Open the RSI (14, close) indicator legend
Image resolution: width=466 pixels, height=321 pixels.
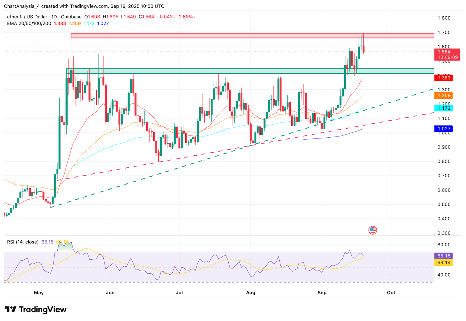[23, 242]
